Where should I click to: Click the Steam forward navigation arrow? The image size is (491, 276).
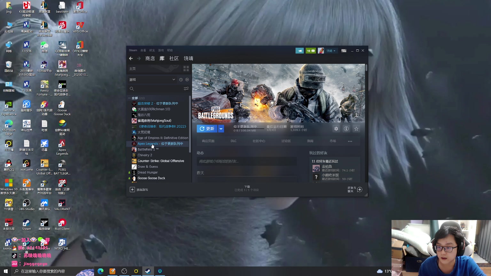click(139, 58)
